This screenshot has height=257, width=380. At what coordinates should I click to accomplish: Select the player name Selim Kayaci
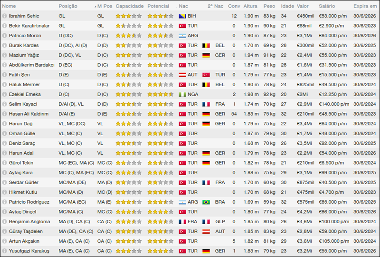point(23,104)
